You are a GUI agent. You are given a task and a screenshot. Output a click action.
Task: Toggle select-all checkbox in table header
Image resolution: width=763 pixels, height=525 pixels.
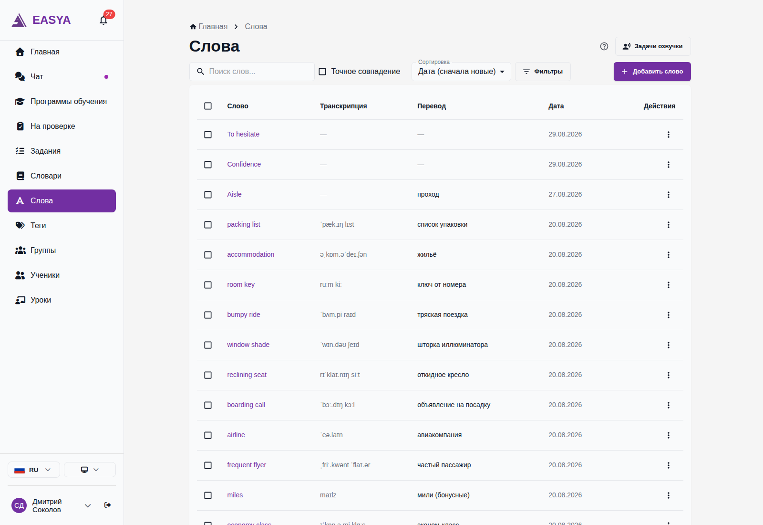208,106
